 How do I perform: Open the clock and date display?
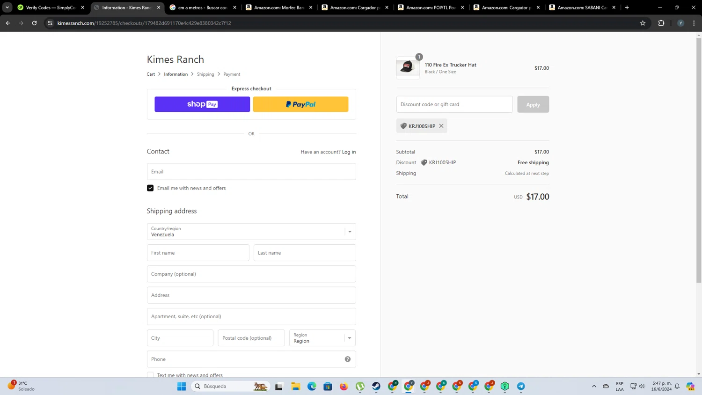click(662, 386)
